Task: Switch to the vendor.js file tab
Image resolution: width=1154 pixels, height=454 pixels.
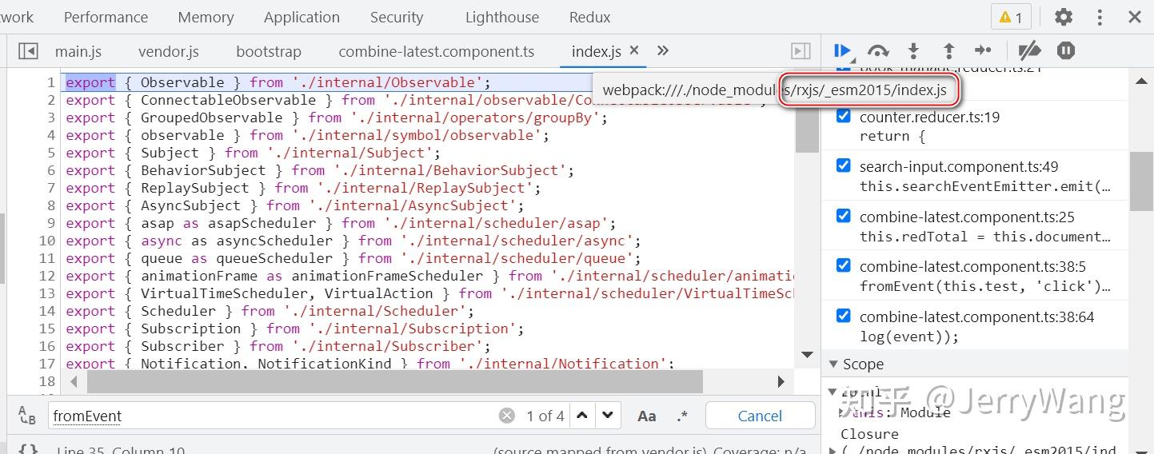Action: click(169, 51)
